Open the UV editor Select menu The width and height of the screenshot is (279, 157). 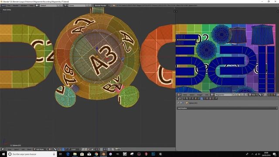coord(192,95)
